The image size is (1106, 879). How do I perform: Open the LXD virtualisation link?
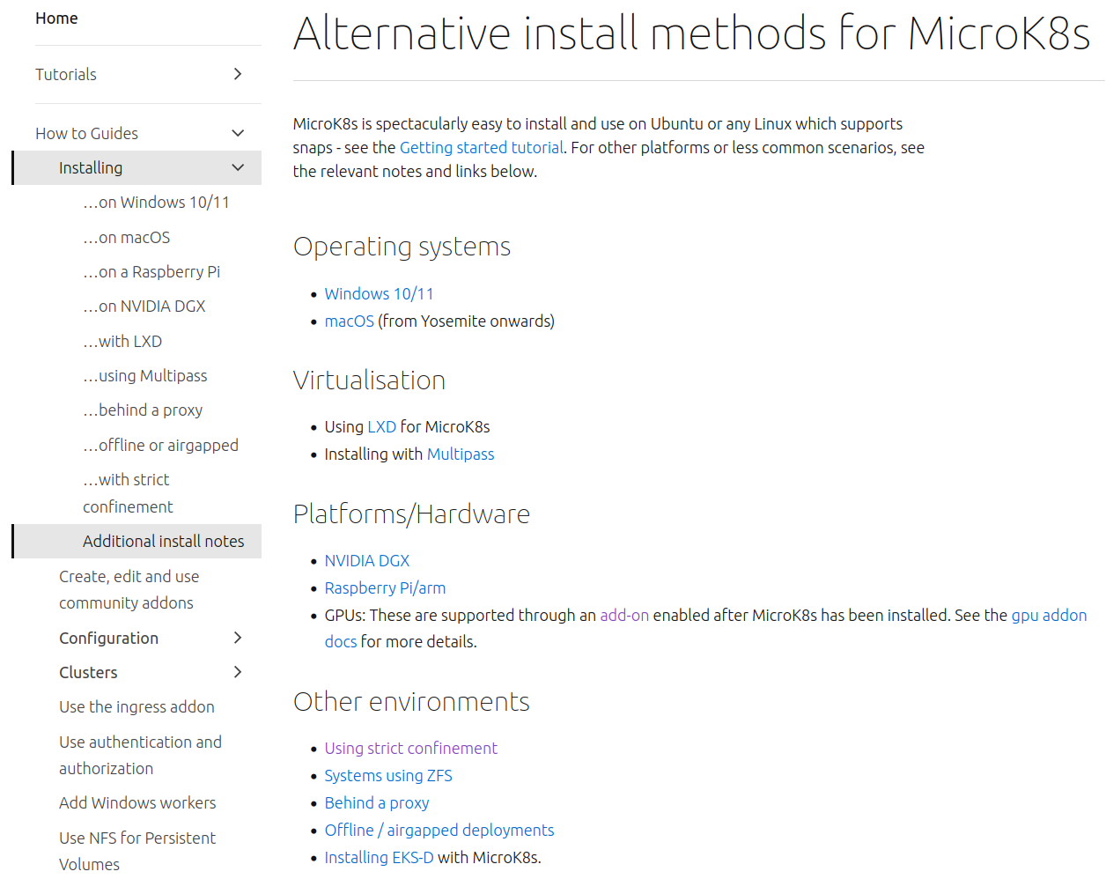pyautogui.click(x=381, y=426)
